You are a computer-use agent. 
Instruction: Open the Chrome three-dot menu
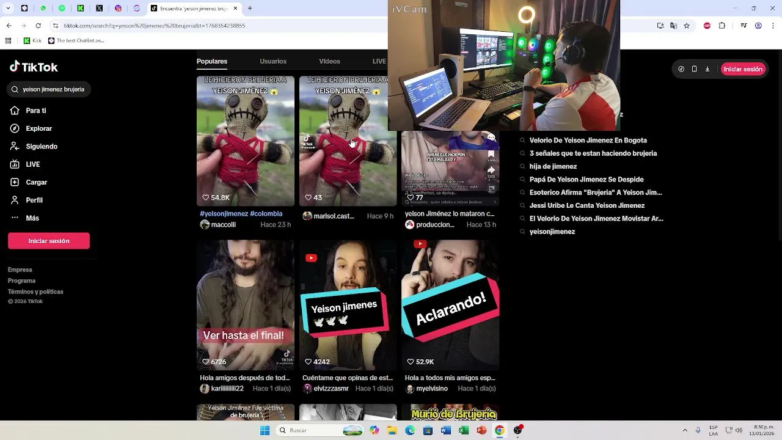(x=772, y=26)
